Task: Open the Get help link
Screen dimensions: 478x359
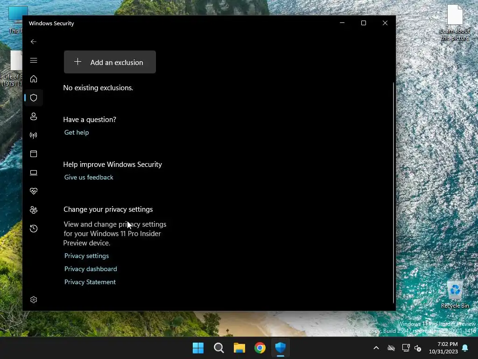Action: pos(77,132)
